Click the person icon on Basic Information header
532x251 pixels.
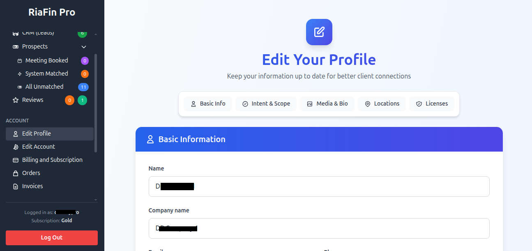(150, 139)
